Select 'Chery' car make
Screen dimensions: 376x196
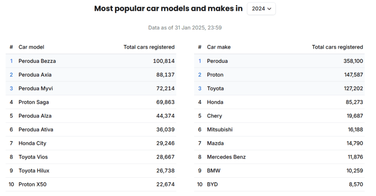coord(215,115)
